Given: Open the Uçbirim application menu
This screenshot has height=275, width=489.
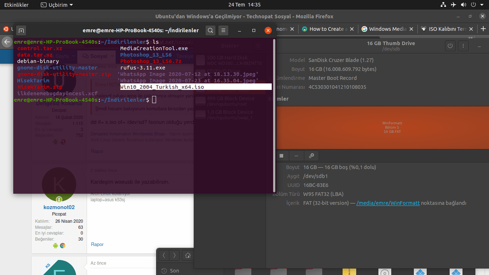Looking at the screenshot, I should (57, 5).
